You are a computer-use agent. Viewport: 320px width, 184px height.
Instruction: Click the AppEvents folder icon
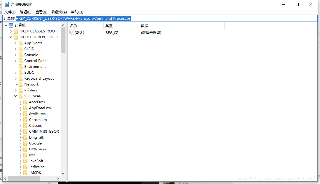(20, 43)
